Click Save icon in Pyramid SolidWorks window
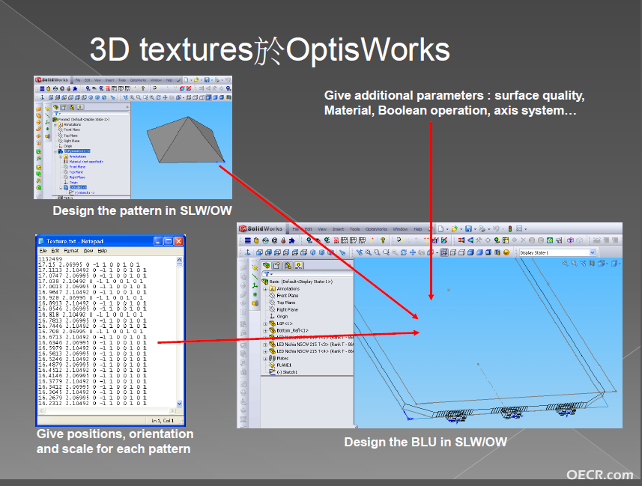Screen dimensions: 642x486 (207, 80)
